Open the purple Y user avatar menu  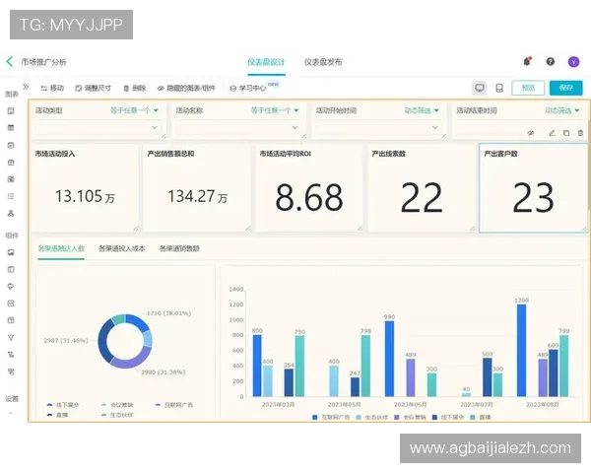coord(573,62)
